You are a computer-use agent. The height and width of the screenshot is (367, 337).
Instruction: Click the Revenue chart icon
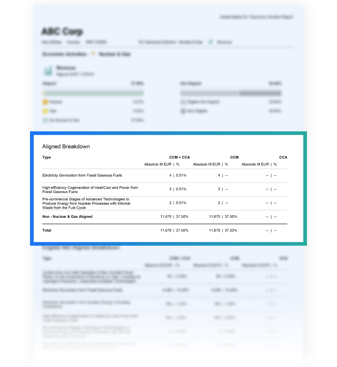coord(48,71)
